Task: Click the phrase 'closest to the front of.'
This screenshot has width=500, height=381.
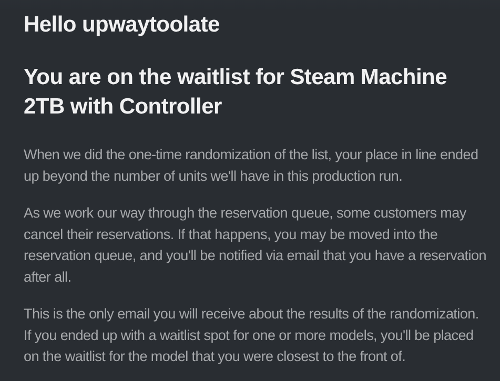Action: click(x=341, y=356)
